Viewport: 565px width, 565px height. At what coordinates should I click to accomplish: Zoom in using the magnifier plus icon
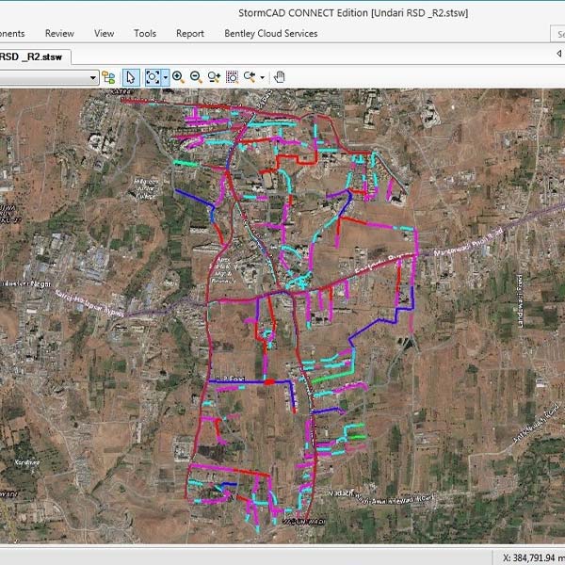point(178,77)
